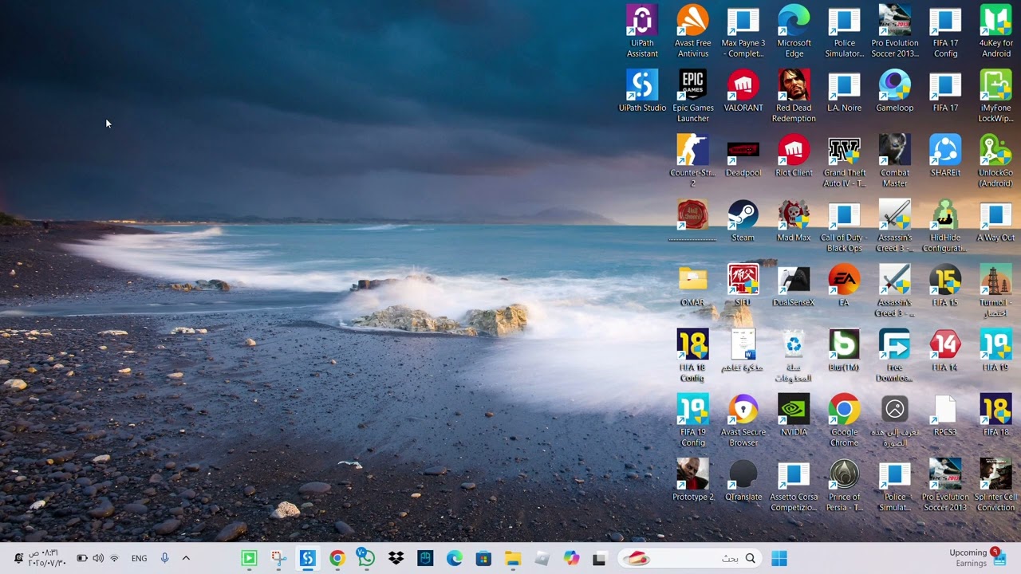Screen dimensions: 1021x574
Task: Open WhatsApp from the taskbar
Action: 366,559
